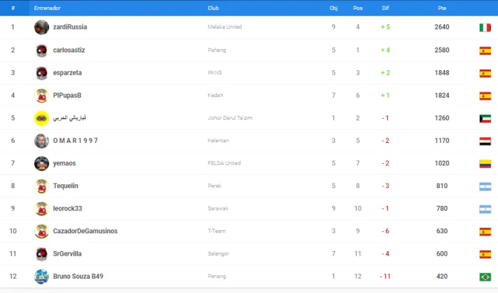This screenshot has height=293, width=498.
Task: Click the Spain flag in esparzeta's row
Action: coord(485,73)
